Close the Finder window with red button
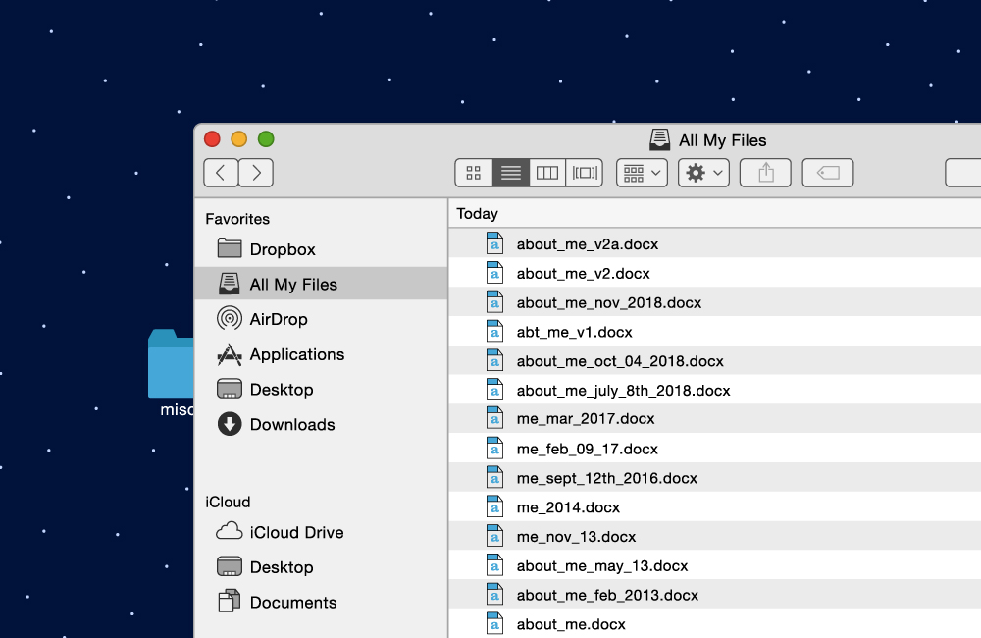The height and width of the screenshot is (638, 981). [x=212, y=139]
